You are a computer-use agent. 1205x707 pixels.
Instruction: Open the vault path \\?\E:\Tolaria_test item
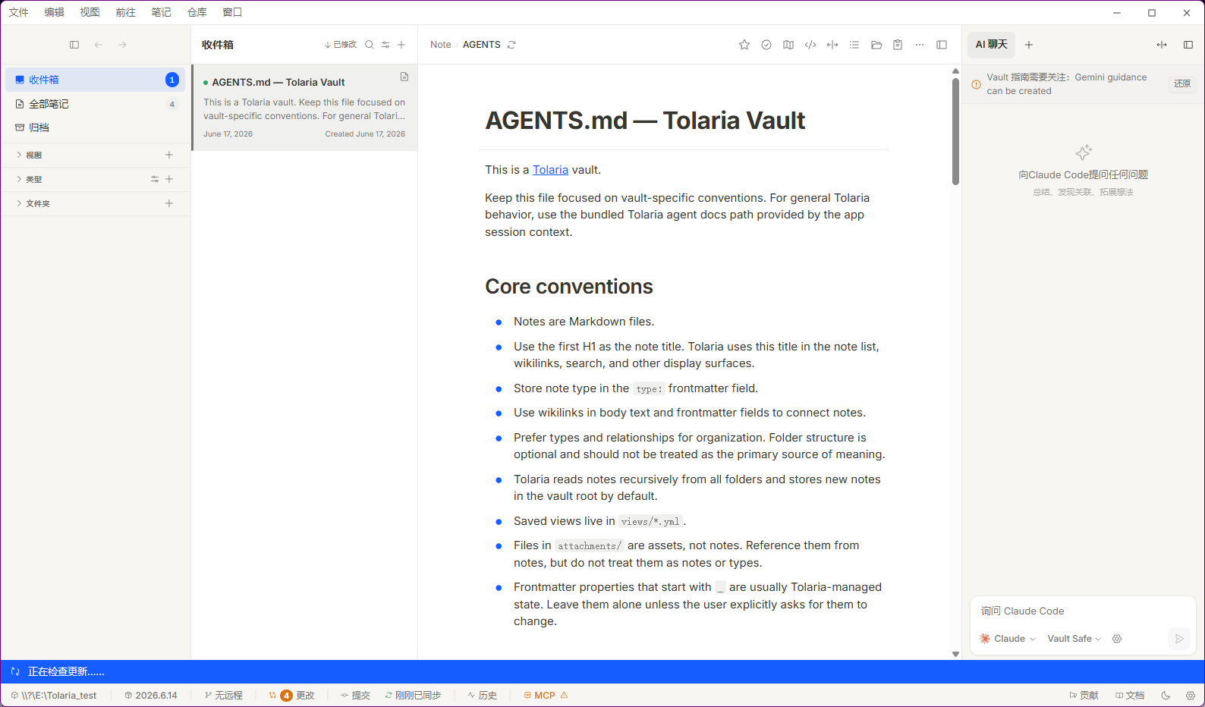pos(54,695)
